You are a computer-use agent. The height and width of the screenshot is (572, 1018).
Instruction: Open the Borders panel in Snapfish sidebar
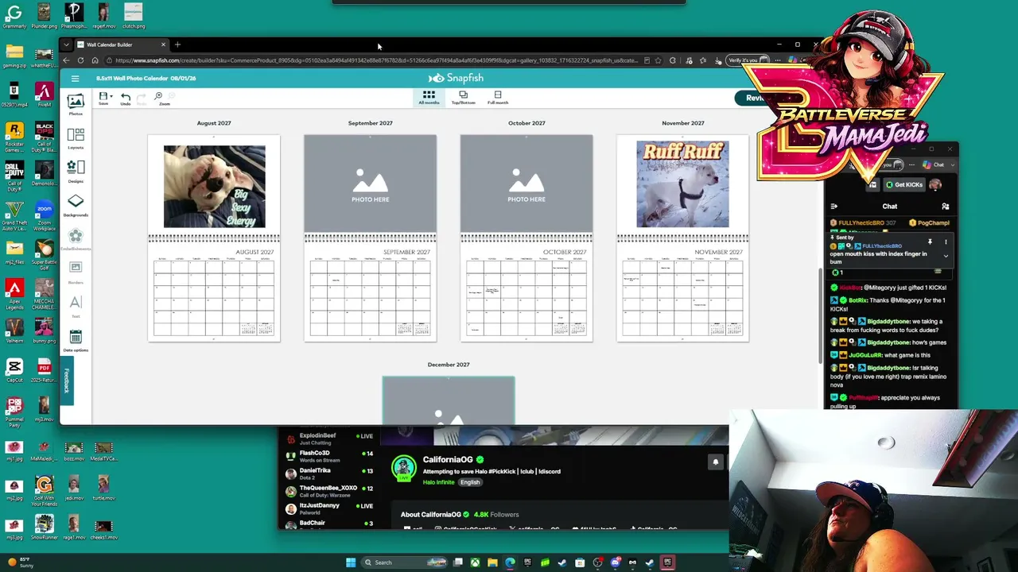click(76, 272)
